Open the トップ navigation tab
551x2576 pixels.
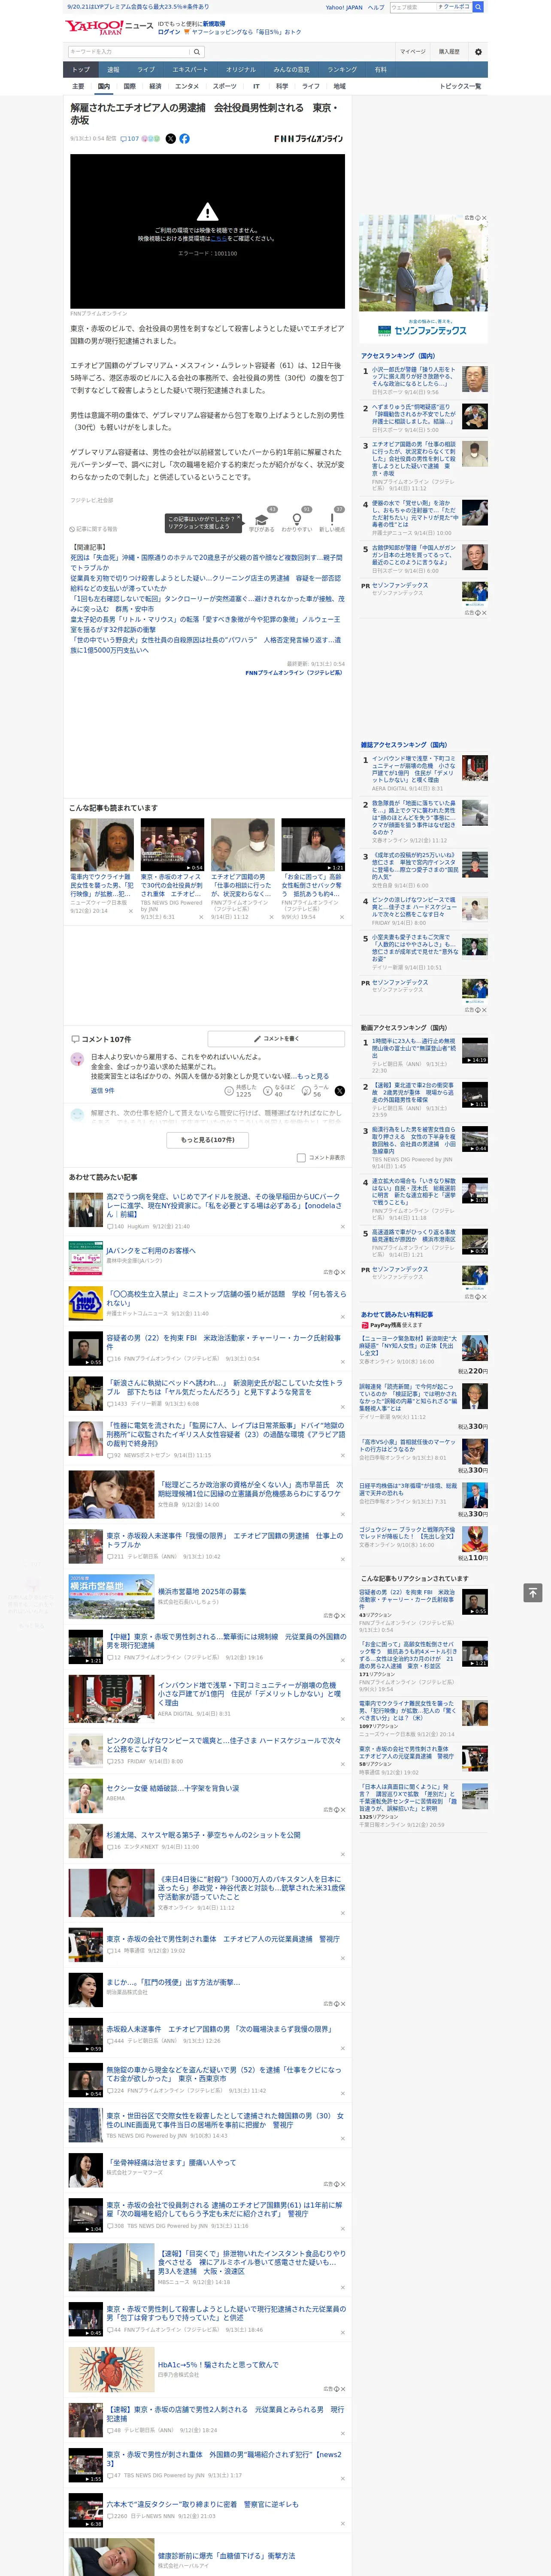click(81, 70)
